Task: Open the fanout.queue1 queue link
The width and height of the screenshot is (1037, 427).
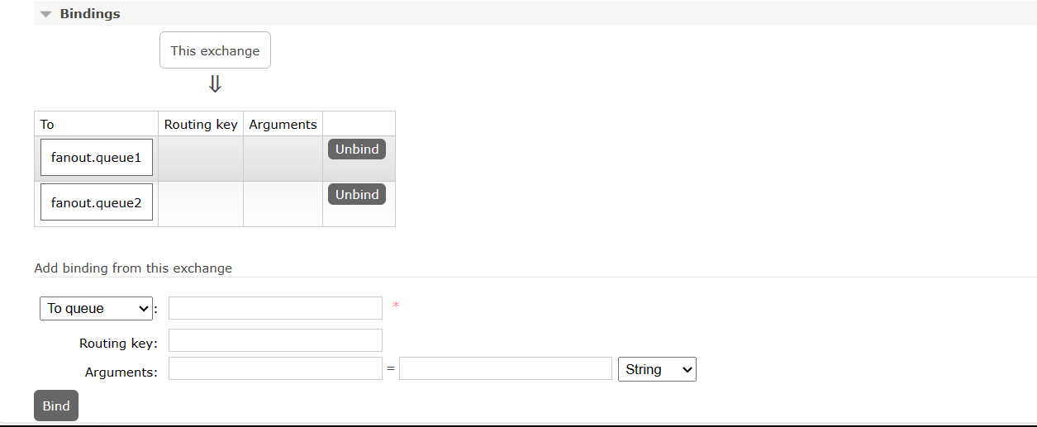Action: coord(96,157)
